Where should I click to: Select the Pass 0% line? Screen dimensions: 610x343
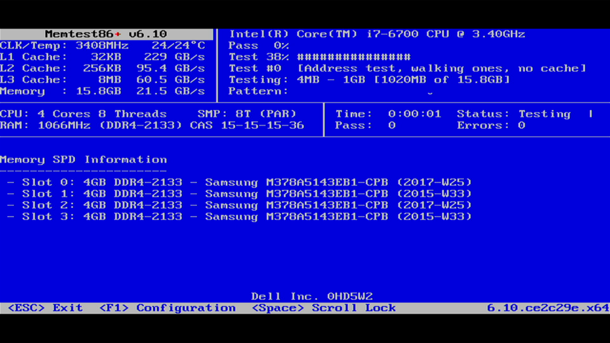pos(259,46)
